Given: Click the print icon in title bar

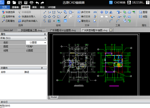Looking at the screenshot, I should point(31,2).
